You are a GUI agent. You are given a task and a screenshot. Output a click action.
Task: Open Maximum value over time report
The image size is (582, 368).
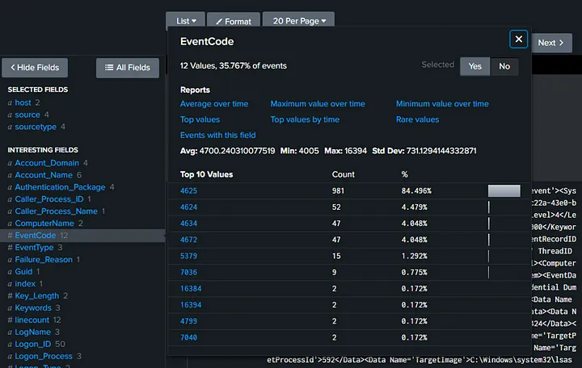point(318,104)
